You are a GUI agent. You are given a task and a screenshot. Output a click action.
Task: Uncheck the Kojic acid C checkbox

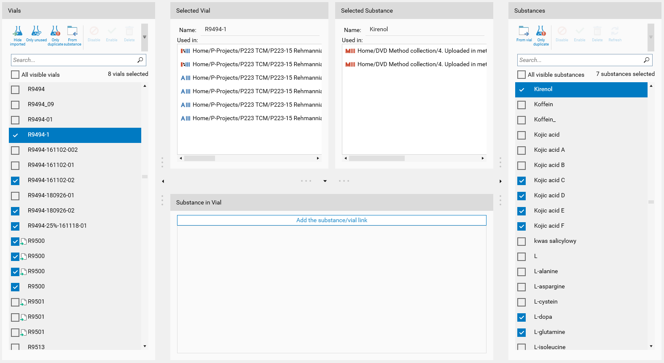click(522, 180)
